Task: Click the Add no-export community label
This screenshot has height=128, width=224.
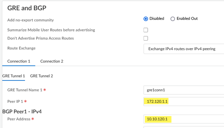Action: tap(30, 20)
